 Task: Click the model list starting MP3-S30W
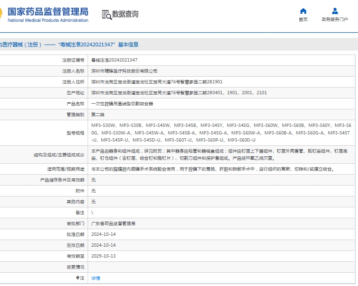(x=221, y=133)
